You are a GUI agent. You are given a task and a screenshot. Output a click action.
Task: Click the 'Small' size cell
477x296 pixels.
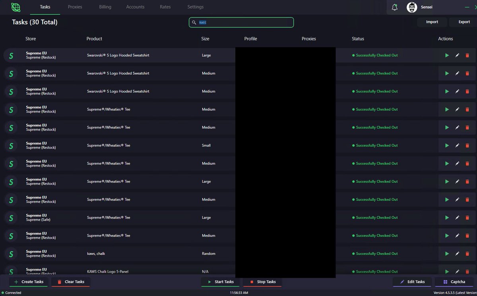click(206, 145)
